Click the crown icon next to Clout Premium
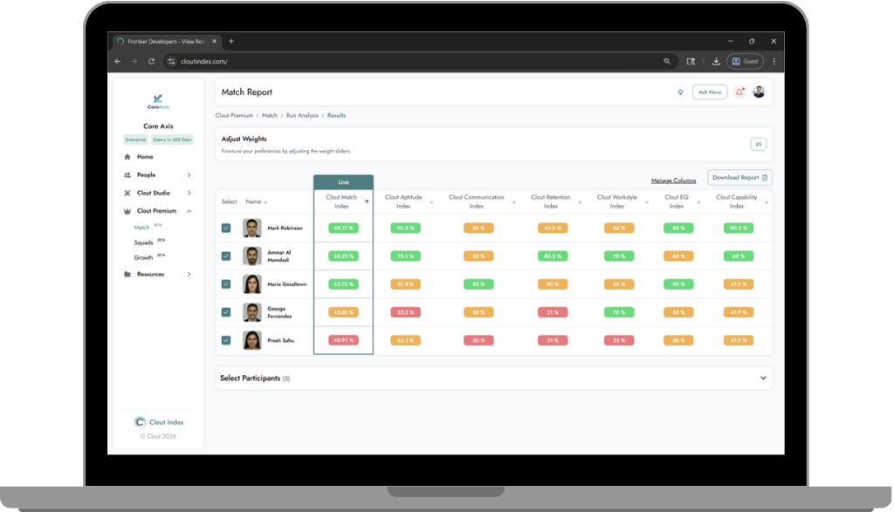 [x=127, y=210]
